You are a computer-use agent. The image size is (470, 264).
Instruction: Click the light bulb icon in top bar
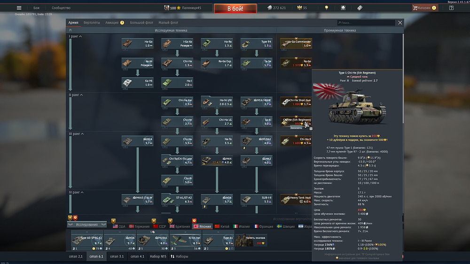327,8
